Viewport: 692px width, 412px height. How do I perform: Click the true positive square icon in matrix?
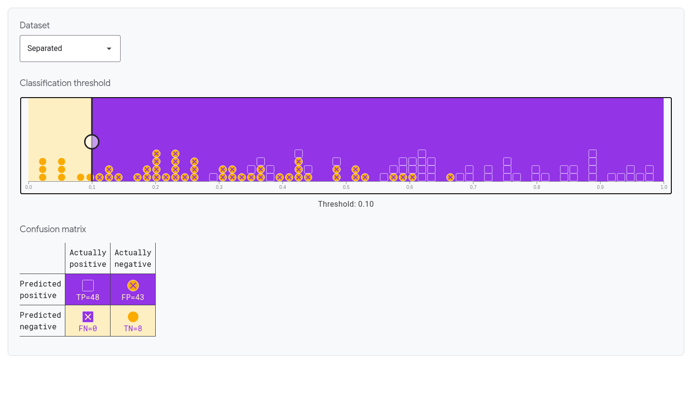point(88,286)
